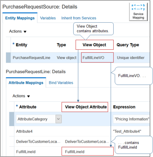Switch to the Entity Mappings tab
The width and height of the screenshot is (153, 157).
click(x=20, y=18)
